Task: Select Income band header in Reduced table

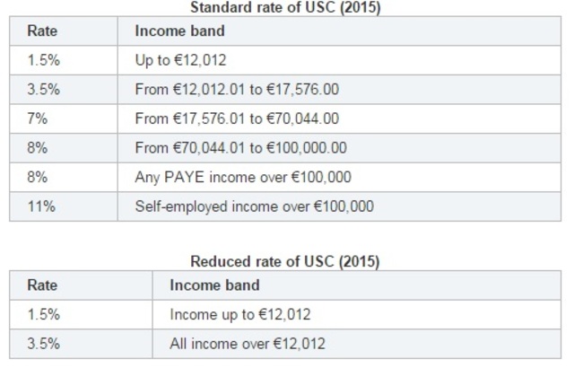Action: (x=214, y=285)
